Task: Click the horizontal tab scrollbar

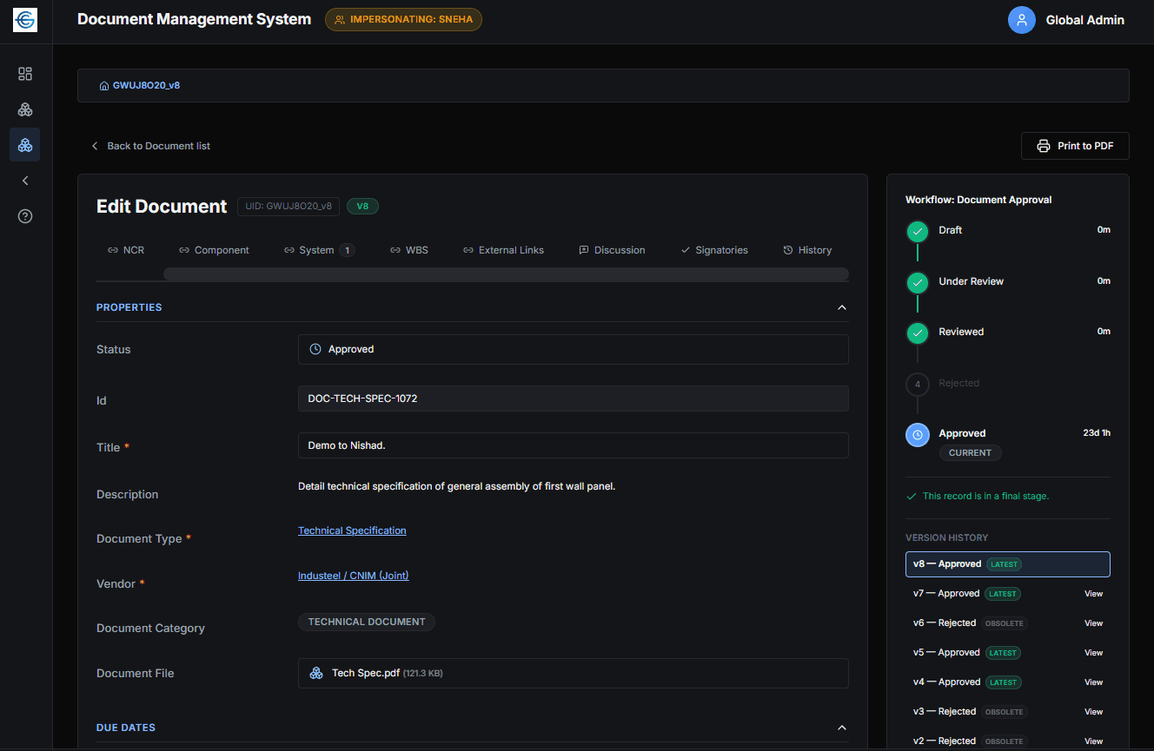Action: (506, 274)
